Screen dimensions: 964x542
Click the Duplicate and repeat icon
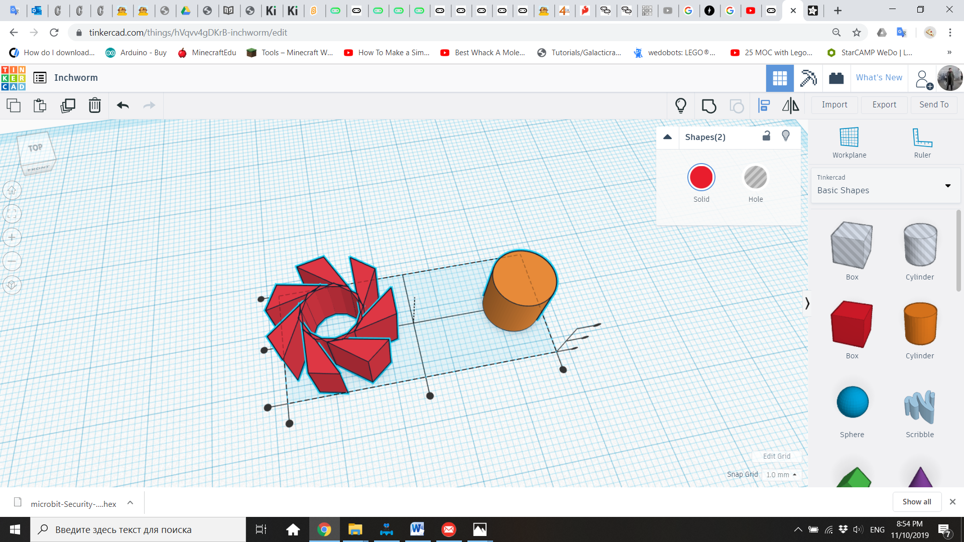pyautogui.click(x=68, y=105)
